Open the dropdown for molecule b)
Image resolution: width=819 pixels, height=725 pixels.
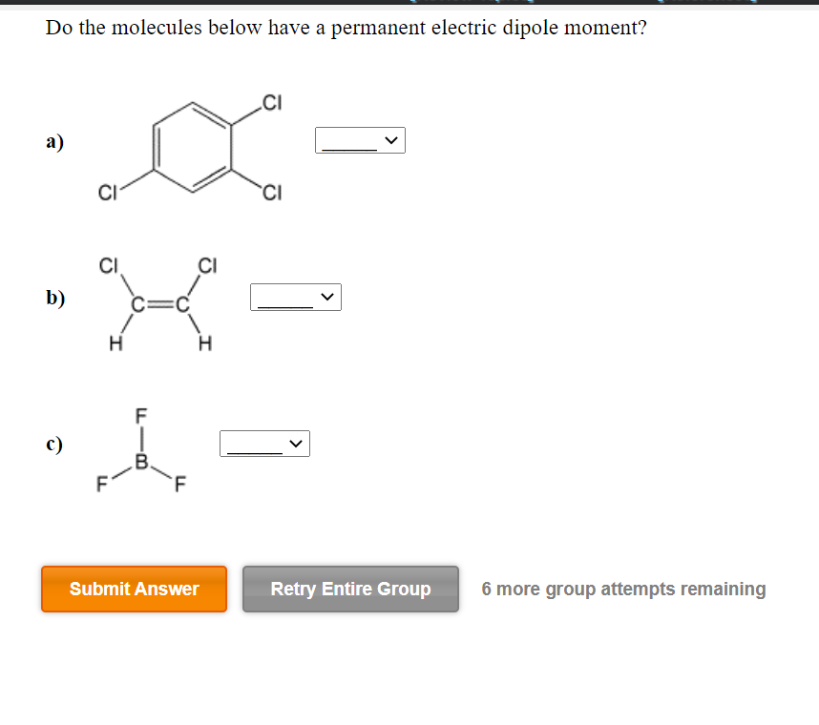pyautogui.click(x=296, y=297)
